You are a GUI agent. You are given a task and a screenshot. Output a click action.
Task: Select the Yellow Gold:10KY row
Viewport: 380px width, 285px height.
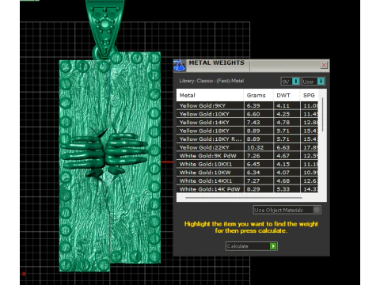[247, 114]
